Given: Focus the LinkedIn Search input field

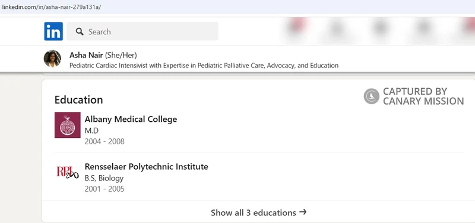Looking at the screenshot, I should [142, 31].
